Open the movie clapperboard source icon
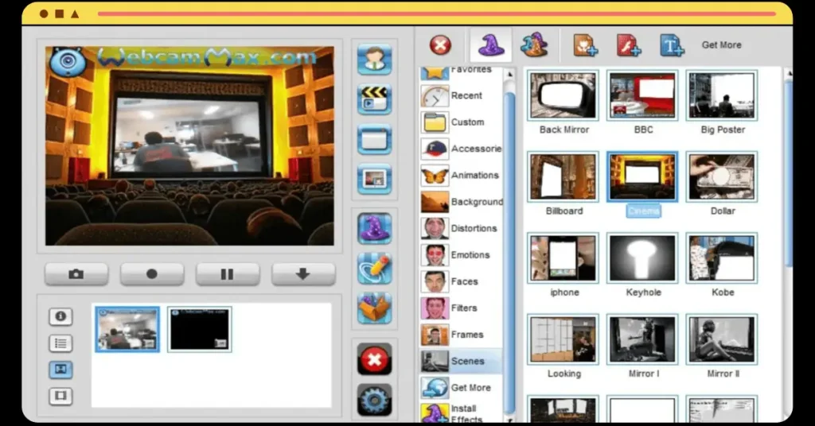This screenshot has width=815, height=426. point(374,99)
